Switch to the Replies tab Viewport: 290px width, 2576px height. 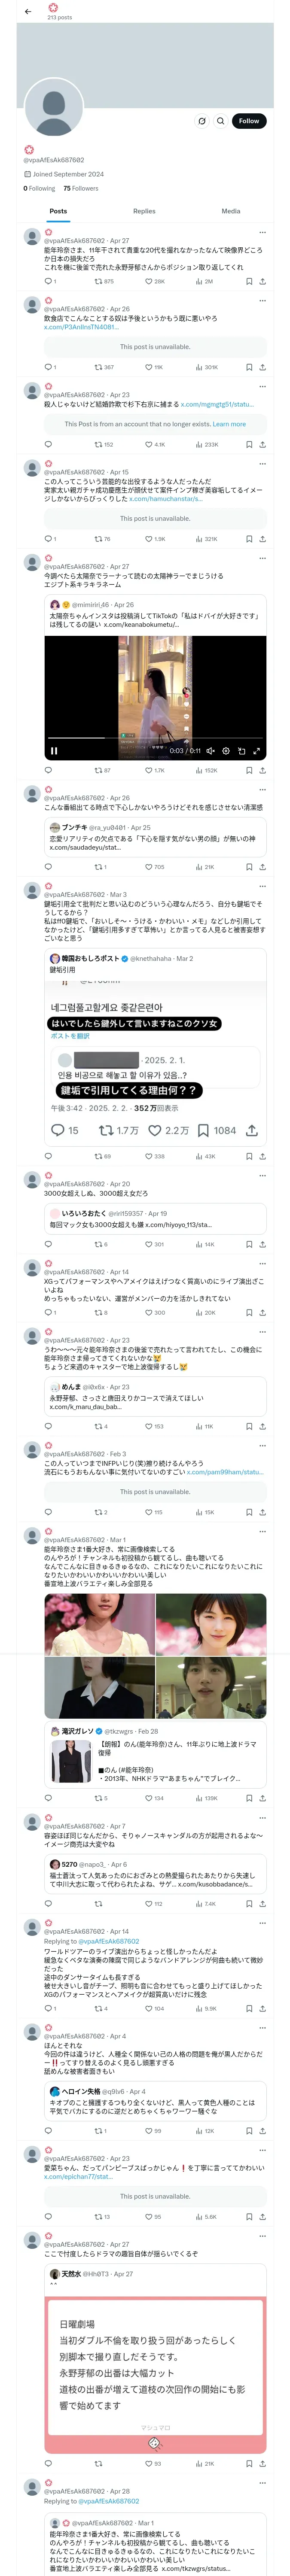click(144, 211)
